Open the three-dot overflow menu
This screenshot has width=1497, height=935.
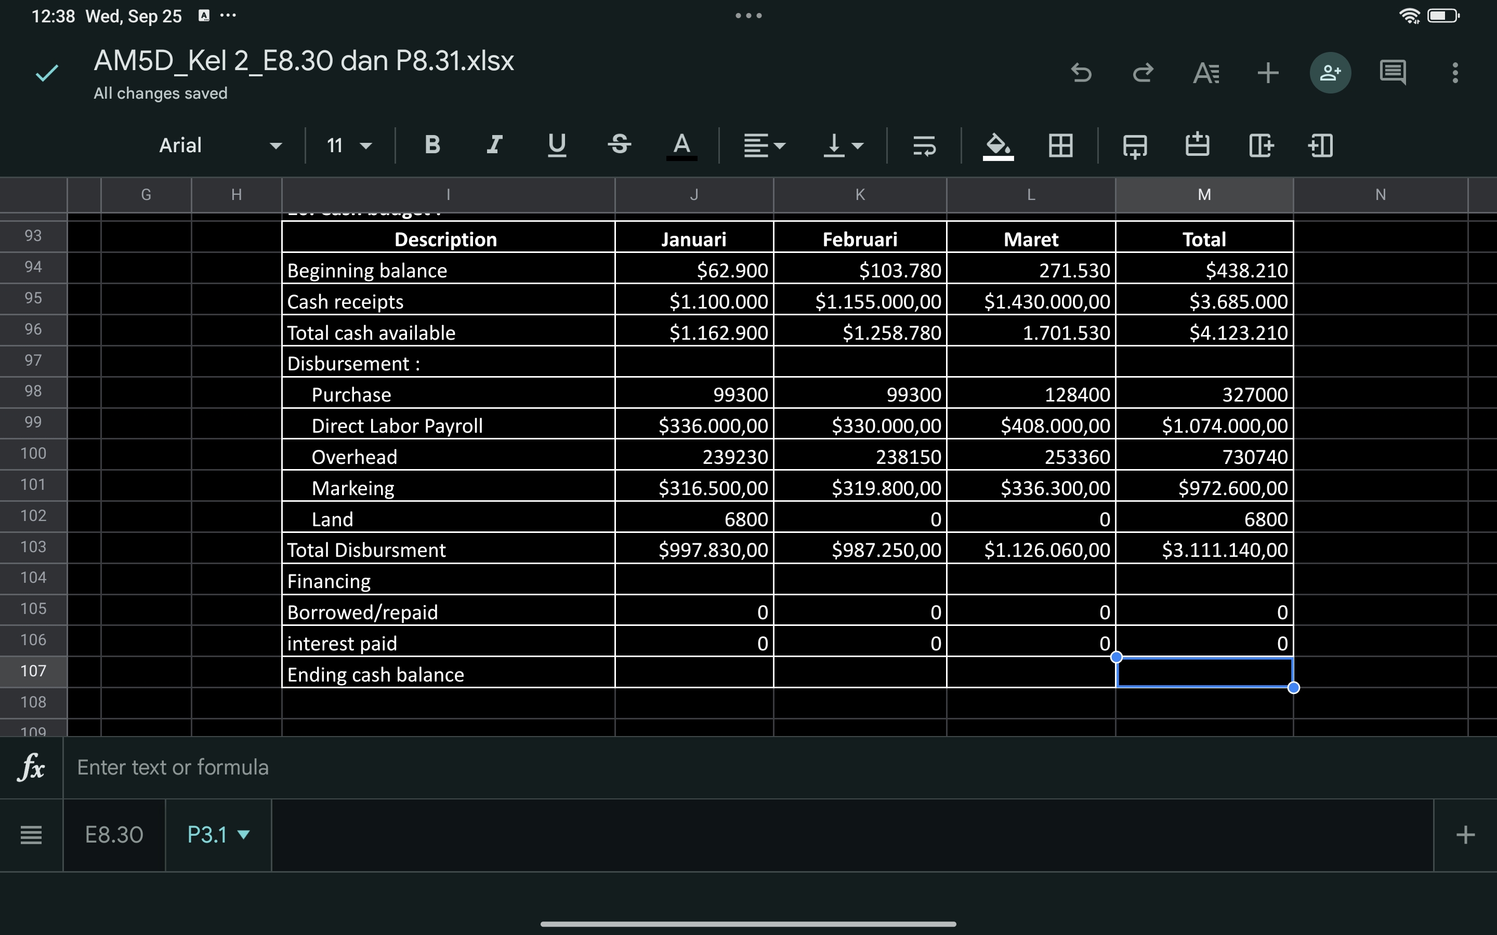coord(1455,73)
